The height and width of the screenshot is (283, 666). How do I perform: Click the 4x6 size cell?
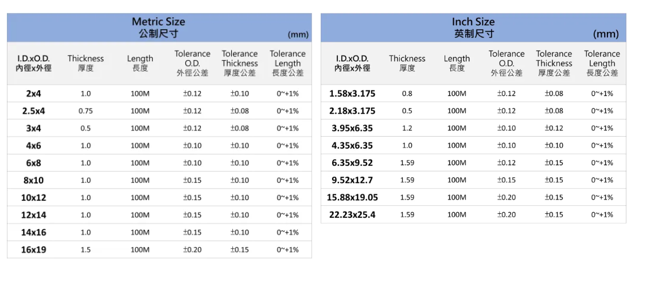(34, 146)
